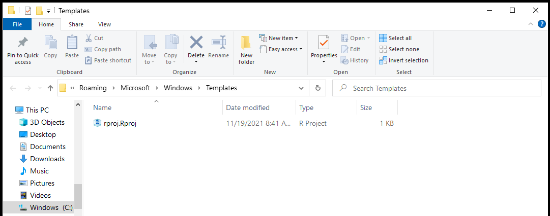The height and width of the screenshot is (216, 550).
Task: Switch to the View tab
Action: 104,24
